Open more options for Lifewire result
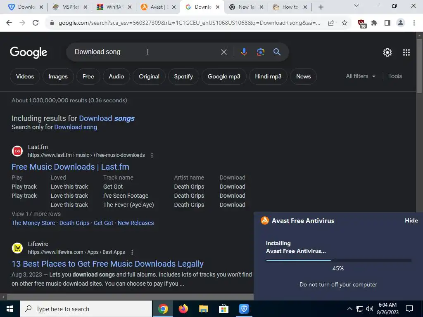423x317 pixels. pos(132,252)
